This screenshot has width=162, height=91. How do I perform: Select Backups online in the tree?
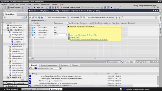(x=16, y=58)
